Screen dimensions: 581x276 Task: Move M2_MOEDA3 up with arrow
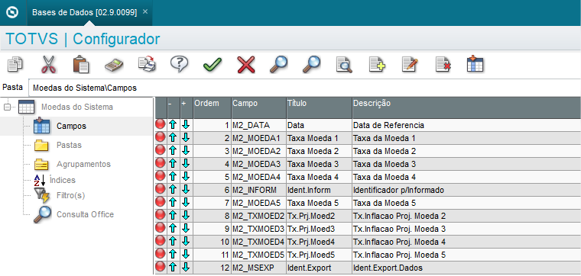(x=173, y=164)
